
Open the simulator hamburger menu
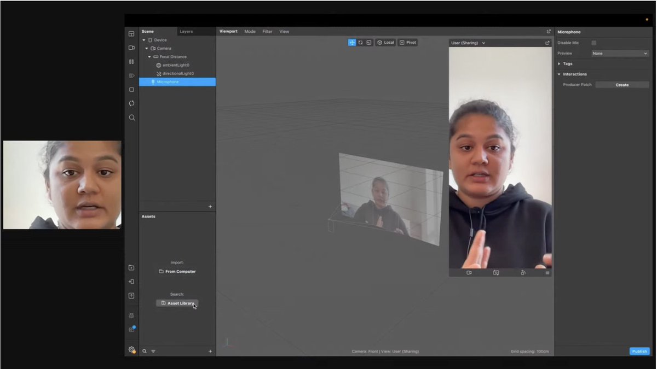[x=547, y=273]
